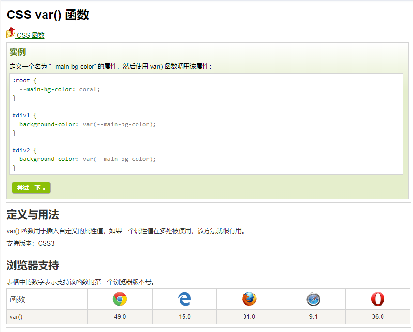This screenshot has width=413, height=332.
Task: Click the Safari browser icon
Action: (x=313, y=299)
